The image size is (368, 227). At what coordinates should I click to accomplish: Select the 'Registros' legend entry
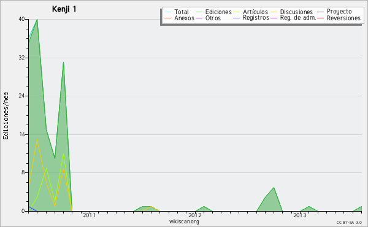[256, 18]
